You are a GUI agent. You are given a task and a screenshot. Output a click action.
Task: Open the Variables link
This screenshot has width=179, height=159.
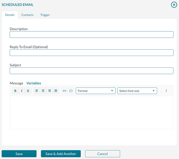tap(34, 83)
